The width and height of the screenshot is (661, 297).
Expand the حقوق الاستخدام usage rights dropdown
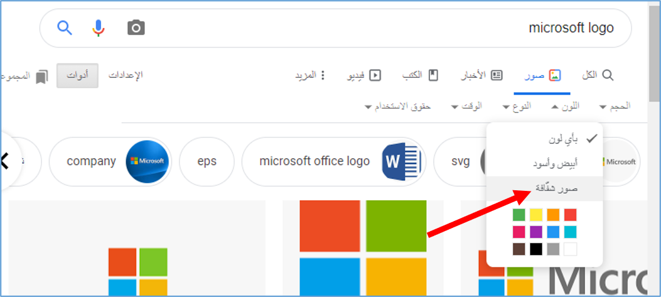point(397,106)
